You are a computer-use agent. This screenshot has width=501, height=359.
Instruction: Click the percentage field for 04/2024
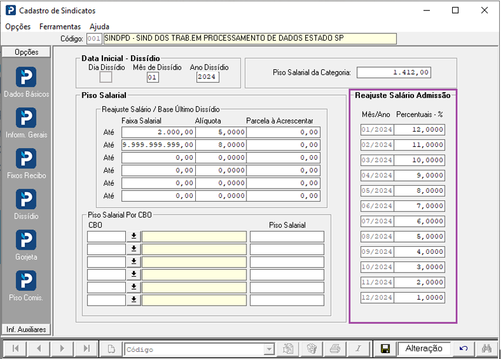pyautogui.click(x=419, y=175)
